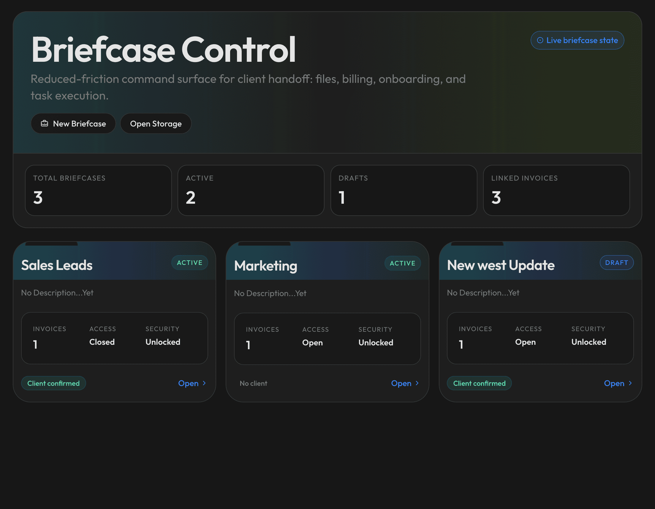
Task: Click the briefcase icon in New Briefcase
Action: click(x=44, y=123)
